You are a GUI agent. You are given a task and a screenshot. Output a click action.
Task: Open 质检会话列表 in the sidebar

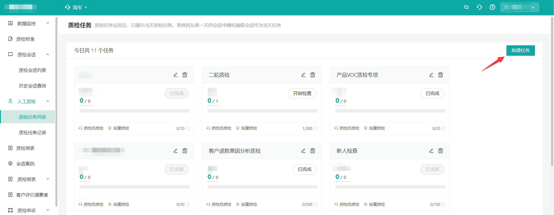click(32, 70)
